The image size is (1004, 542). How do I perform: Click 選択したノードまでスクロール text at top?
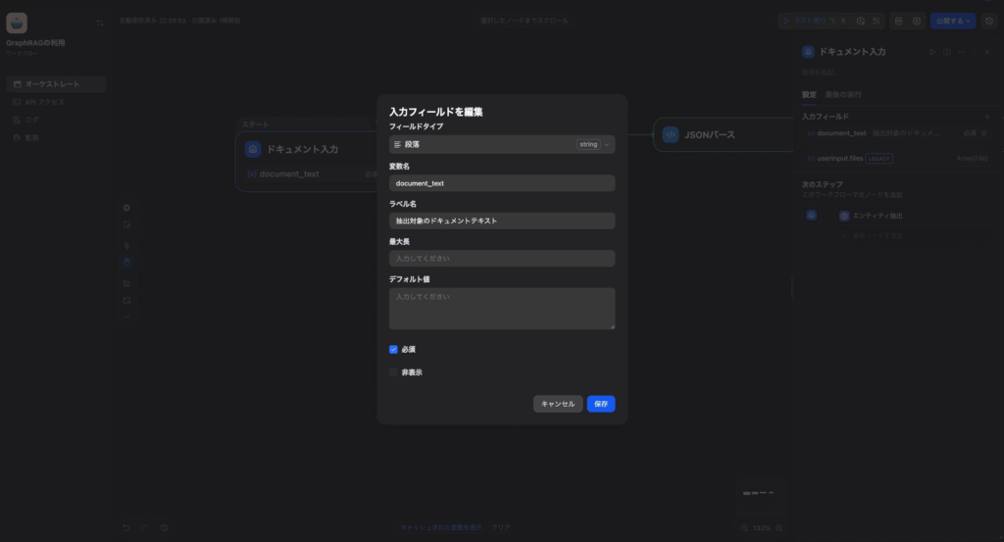click(x=524, y=22)
